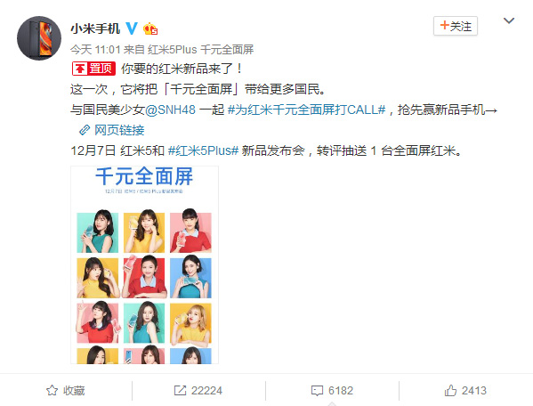Click the blue verified V badge

[132, 28]
